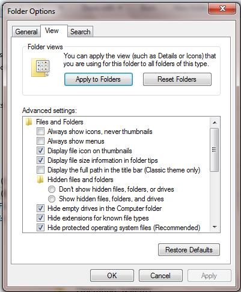
Task: Uncheck Hide extensions for known file types
Action: pos(40,218)
